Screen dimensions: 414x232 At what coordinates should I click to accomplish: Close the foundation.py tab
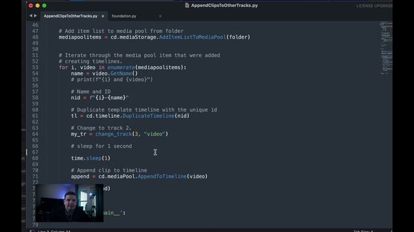pos(160,16)
